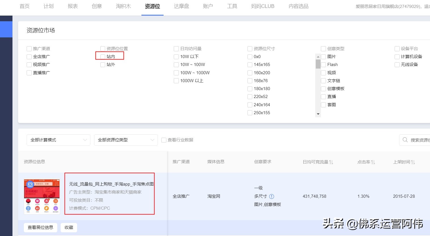
Task: Check the 无线设备 filter
Action: tap(397, 65)
